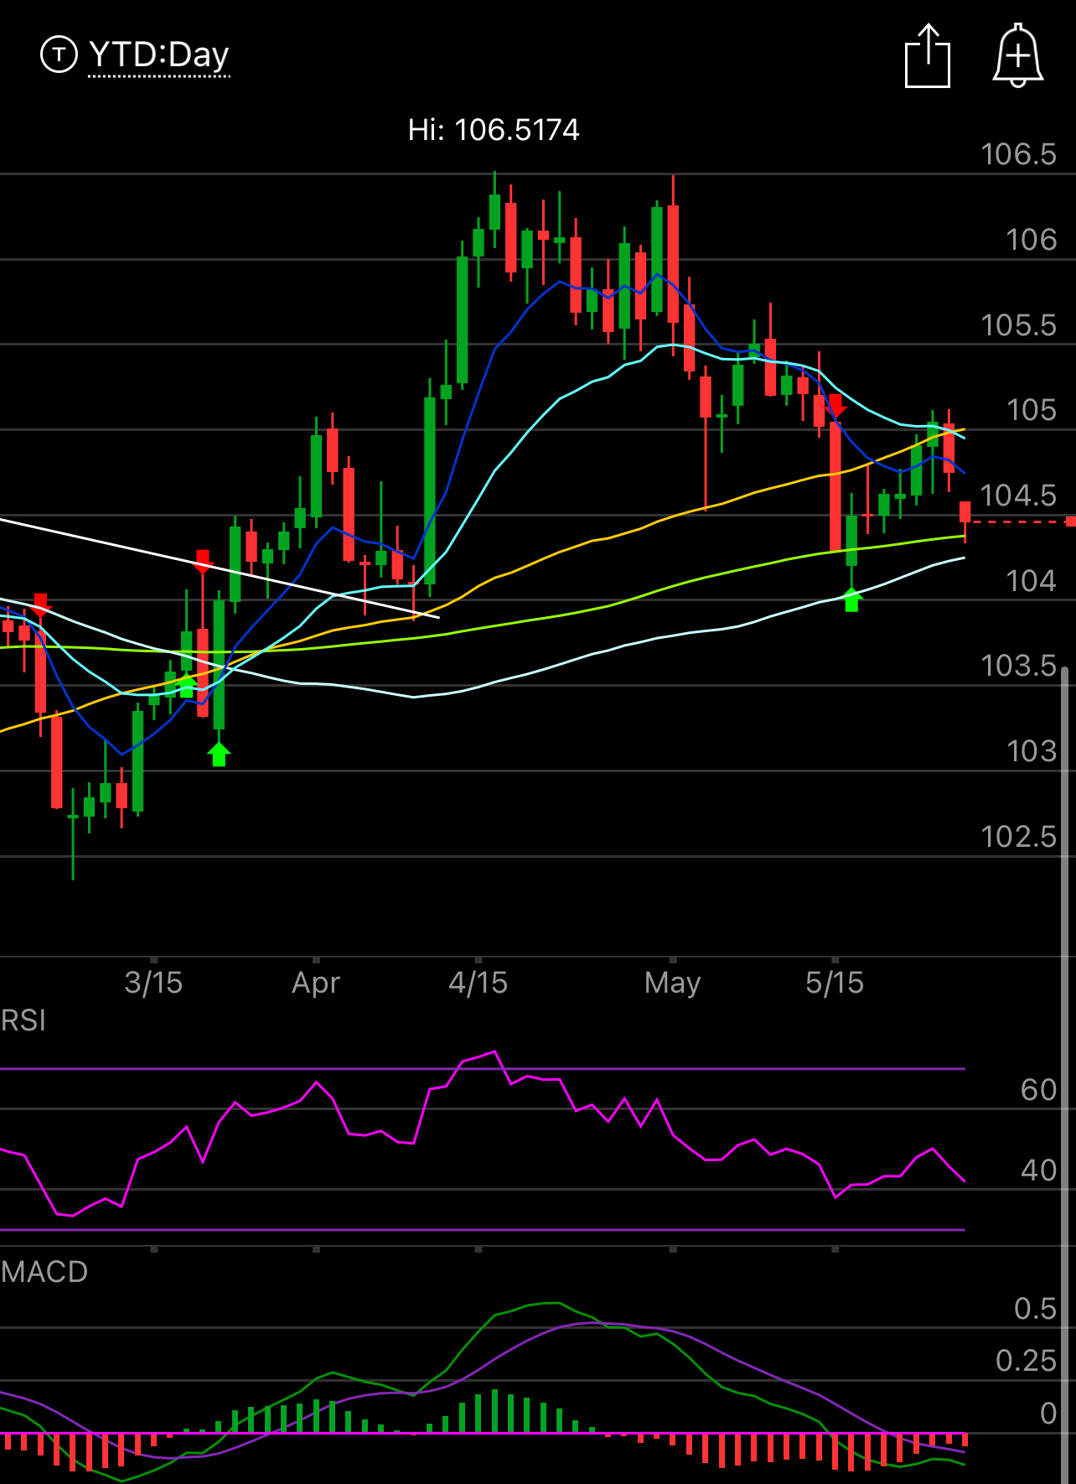The image size is (1076, 1484).
Task: Tap the 3/15 date axis label
Action: (153, 983)
